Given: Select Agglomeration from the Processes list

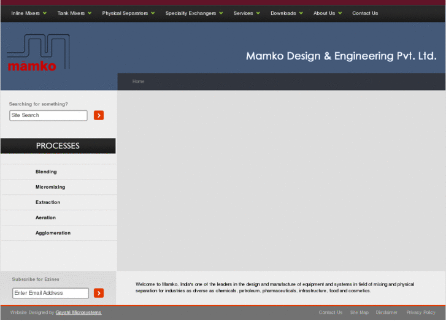Looking at the screenshot, I should tap(53, 233).
